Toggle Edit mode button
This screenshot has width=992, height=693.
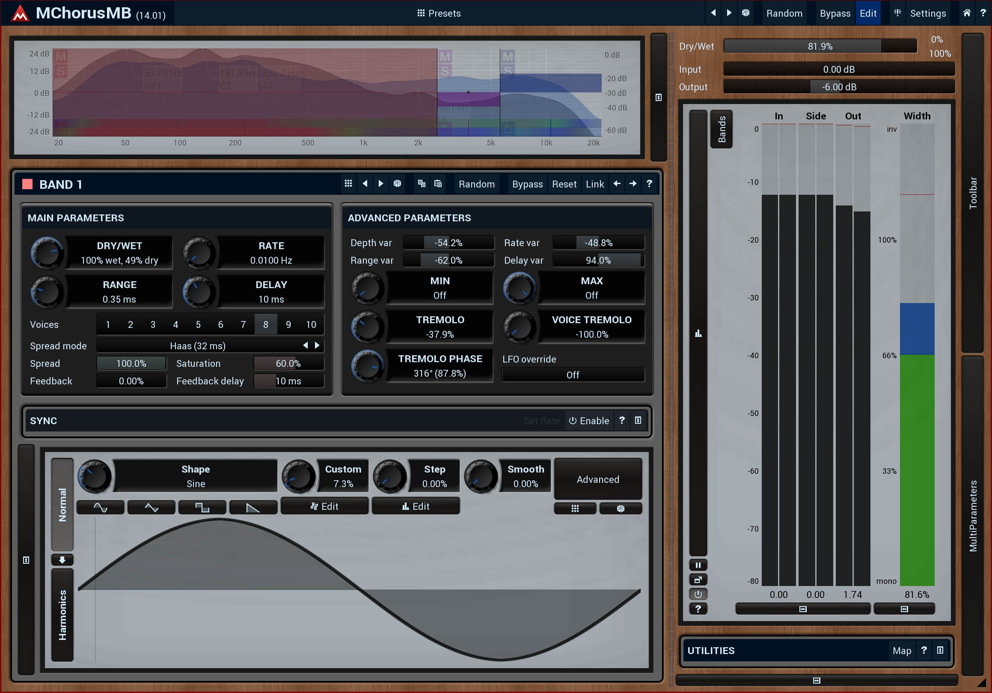coord(868,13)
